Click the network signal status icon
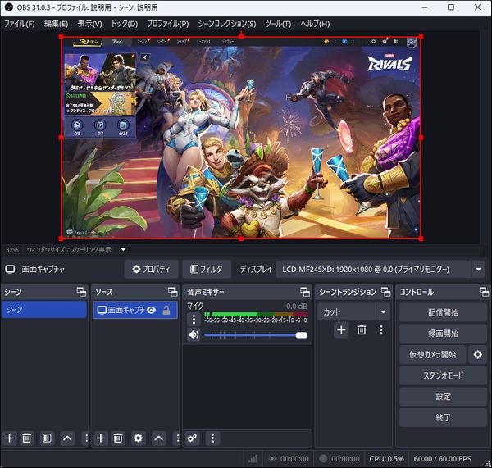 click(253, 459)
